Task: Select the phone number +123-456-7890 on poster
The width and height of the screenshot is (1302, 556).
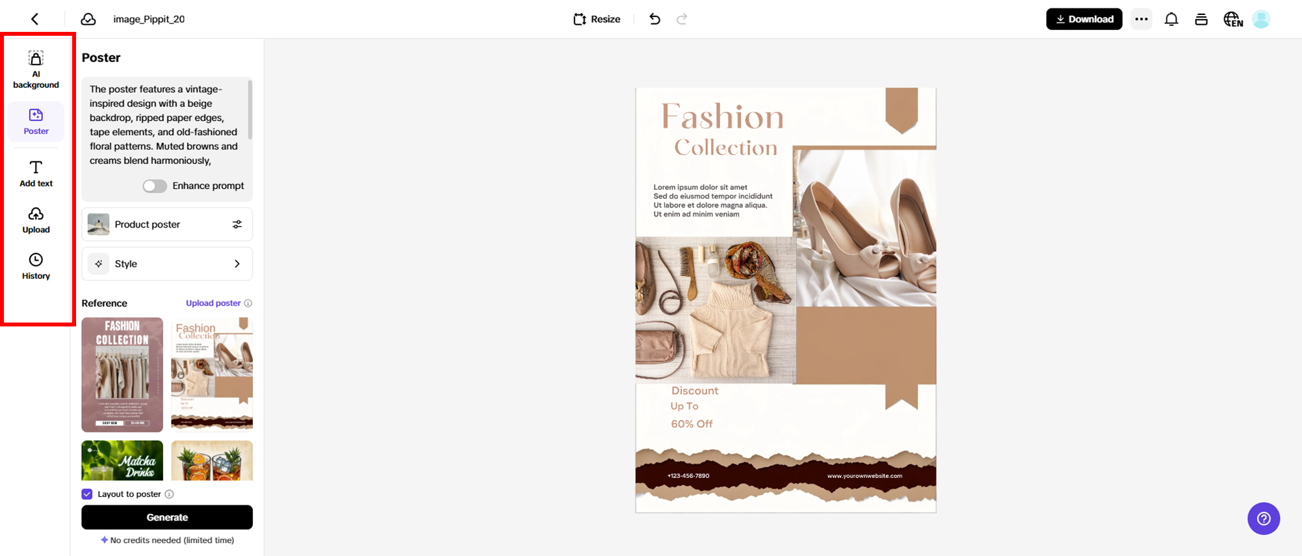Action: [x=688, y=476]
